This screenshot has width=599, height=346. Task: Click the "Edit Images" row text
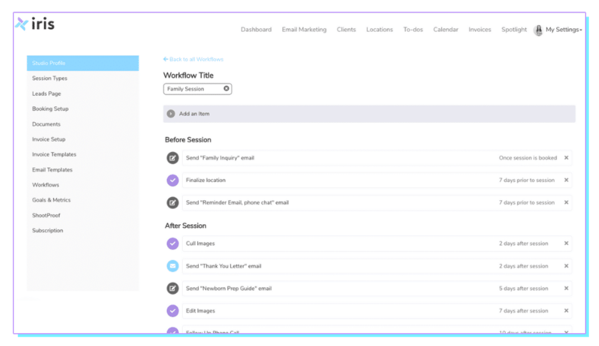coord(200,311)
